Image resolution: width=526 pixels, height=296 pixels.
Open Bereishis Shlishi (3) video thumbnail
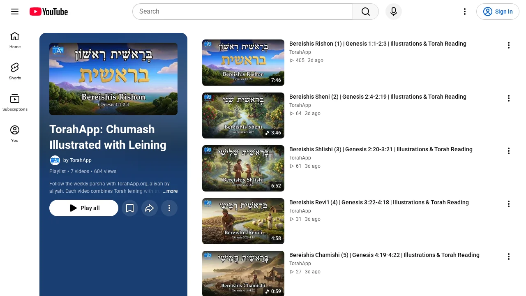243,168
